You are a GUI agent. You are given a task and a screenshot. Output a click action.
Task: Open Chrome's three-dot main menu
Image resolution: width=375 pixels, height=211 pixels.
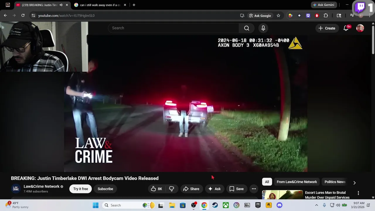(370, 16)
